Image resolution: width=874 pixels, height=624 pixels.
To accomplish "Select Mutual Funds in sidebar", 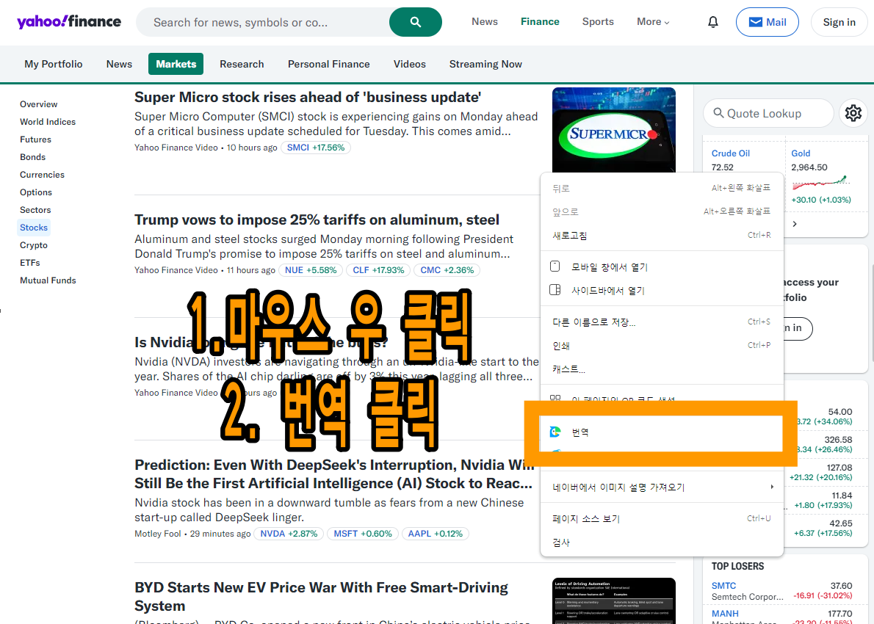I will point(48,280).
